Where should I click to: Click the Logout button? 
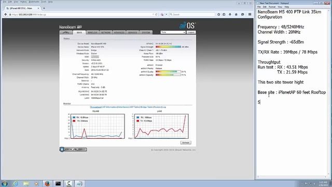191,32
